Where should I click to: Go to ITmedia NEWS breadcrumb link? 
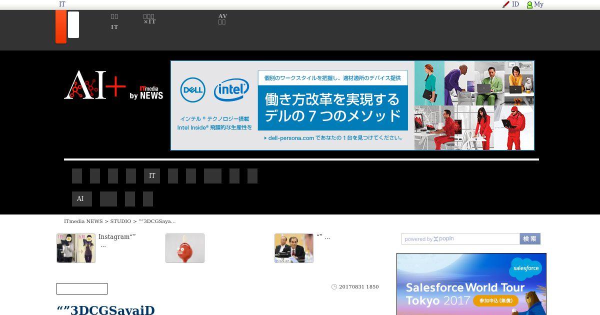click(83, 221)
